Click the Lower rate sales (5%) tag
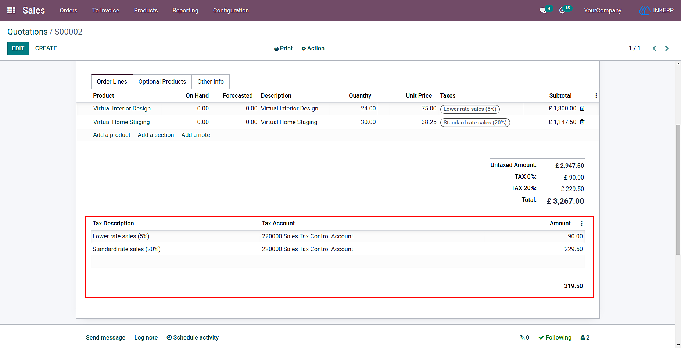The height and width of the screenshot is (348, 681). click(470, 109)
